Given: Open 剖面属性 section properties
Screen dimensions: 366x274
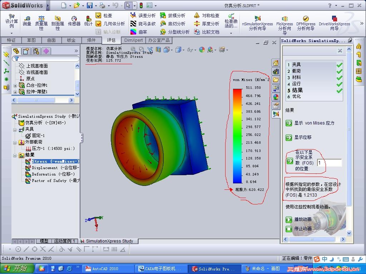Looking at the screenshot, I should pyautogui.click(x=58, y=23).
